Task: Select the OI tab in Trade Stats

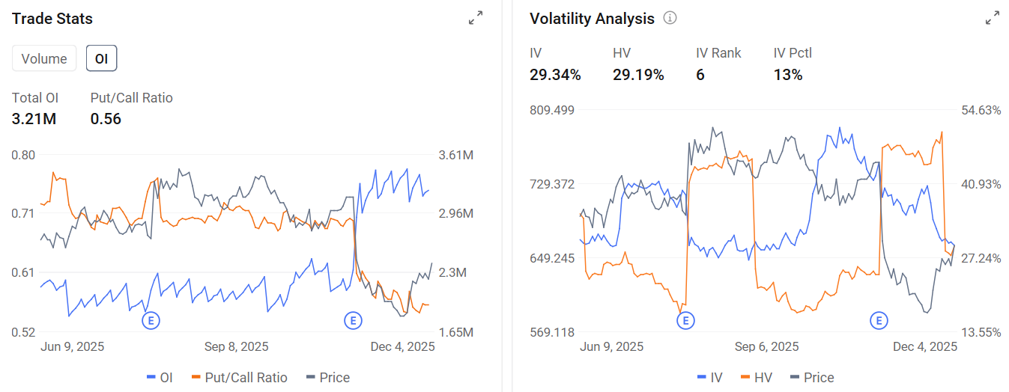Action: (x=101, y=58)
